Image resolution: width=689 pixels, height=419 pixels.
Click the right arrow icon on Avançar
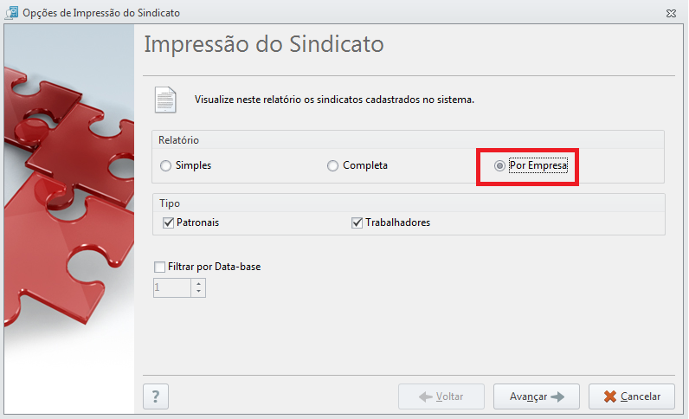[557, 396]
